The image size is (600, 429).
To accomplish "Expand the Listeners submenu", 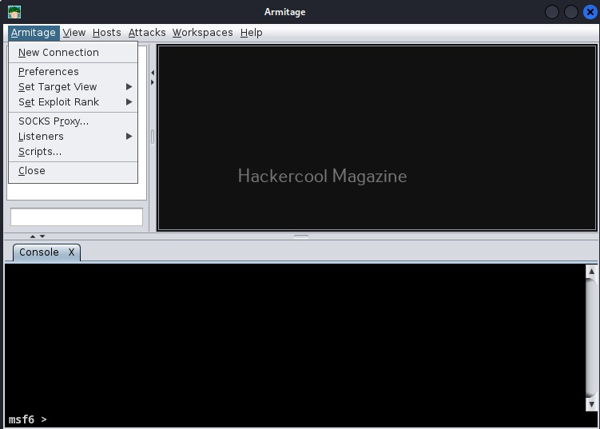I will pyautogui.click(x=73, y=137).
